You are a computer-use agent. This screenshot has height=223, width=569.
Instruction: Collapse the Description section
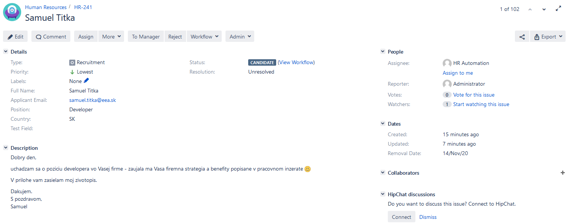[x=6, y=148]
